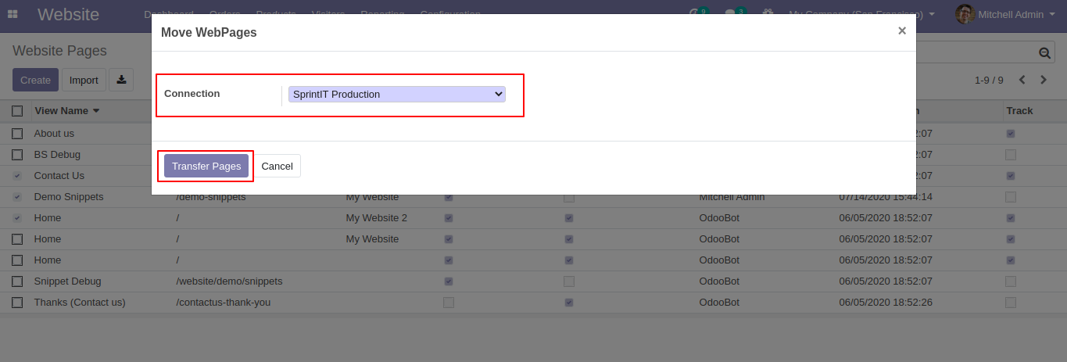Uncheck the Demo Snippets row checkbox
Screen dimensions: 1067x362
17,197
